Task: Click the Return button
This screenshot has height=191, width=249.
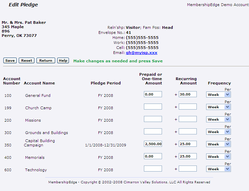Action: (46, 61)
